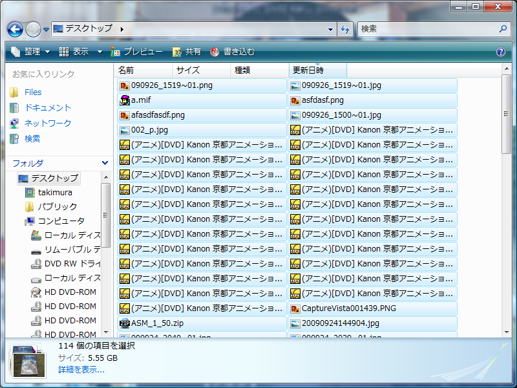Select パブリック in the folder tree
This screenshot has width=517, height=388.
(58, 207)
